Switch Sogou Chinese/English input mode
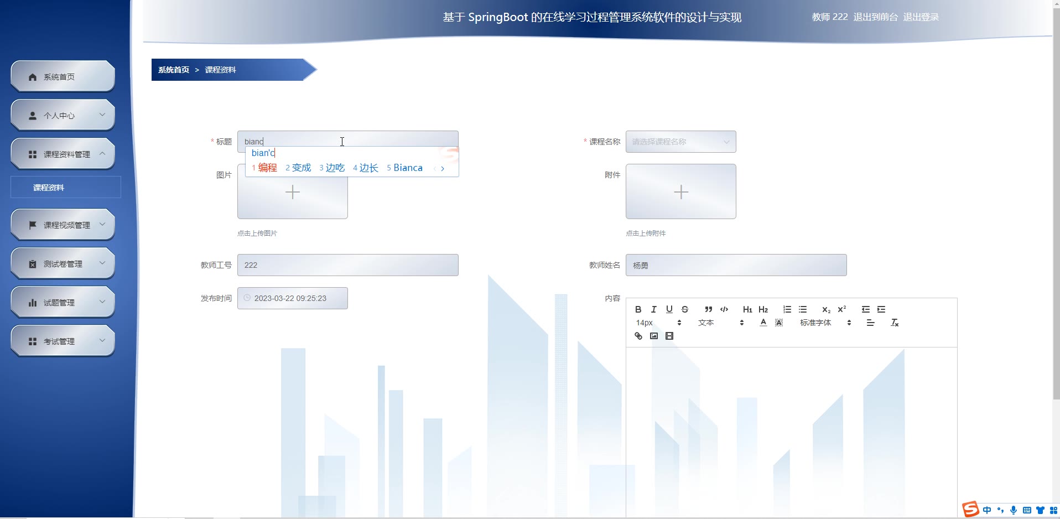The width and height of the screenshot is (1060, 519). [x=987, y=510]
